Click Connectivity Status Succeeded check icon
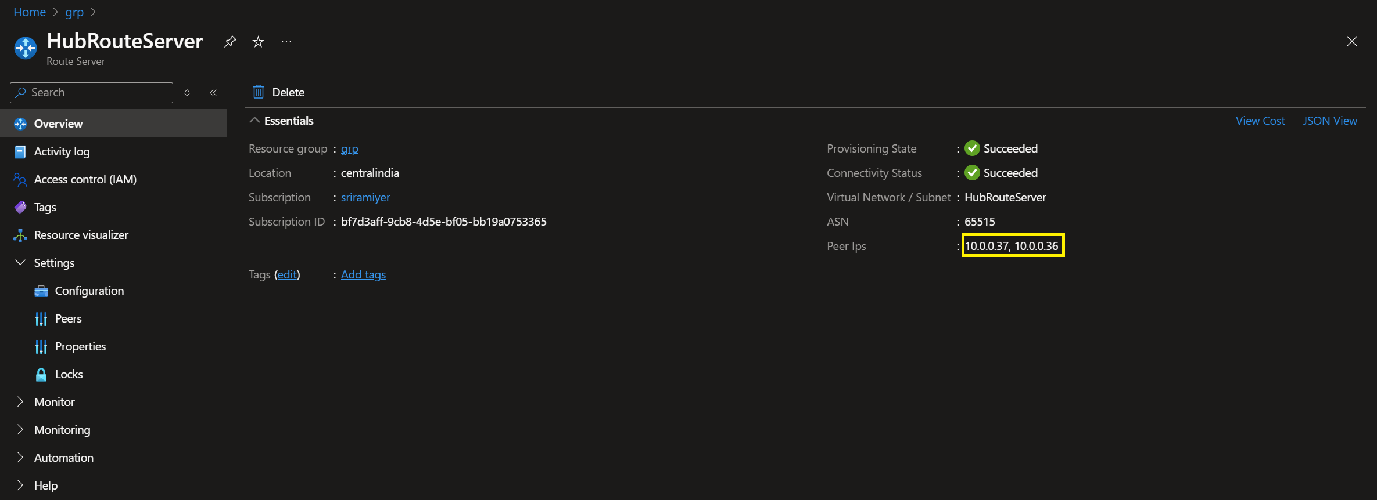This screenshot has height=500, width=1377. click(x=972, y=173)
